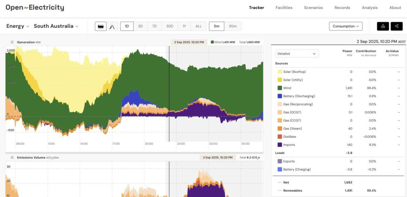The image size is (407, 197).
Task: Expand the Detailed view dropdown
Action: click(297, 54)
